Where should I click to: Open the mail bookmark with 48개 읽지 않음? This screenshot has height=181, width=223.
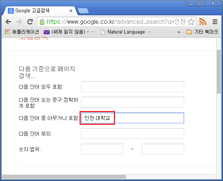(69, 32)
